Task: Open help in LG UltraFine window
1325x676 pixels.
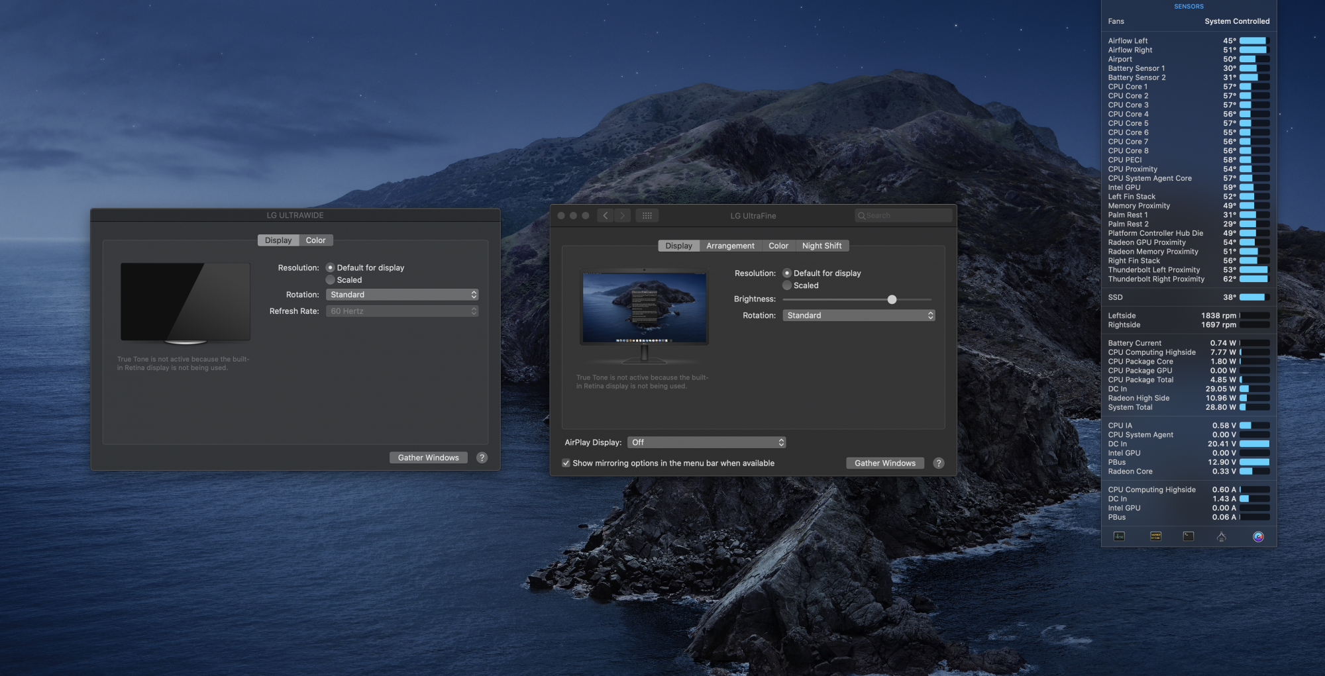Action: [938, 463]
